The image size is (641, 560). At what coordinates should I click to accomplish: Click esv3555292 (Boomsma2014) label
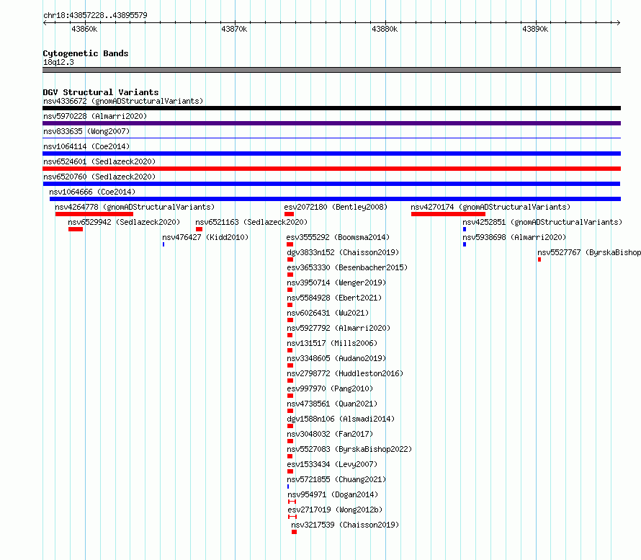click(338, 237)
